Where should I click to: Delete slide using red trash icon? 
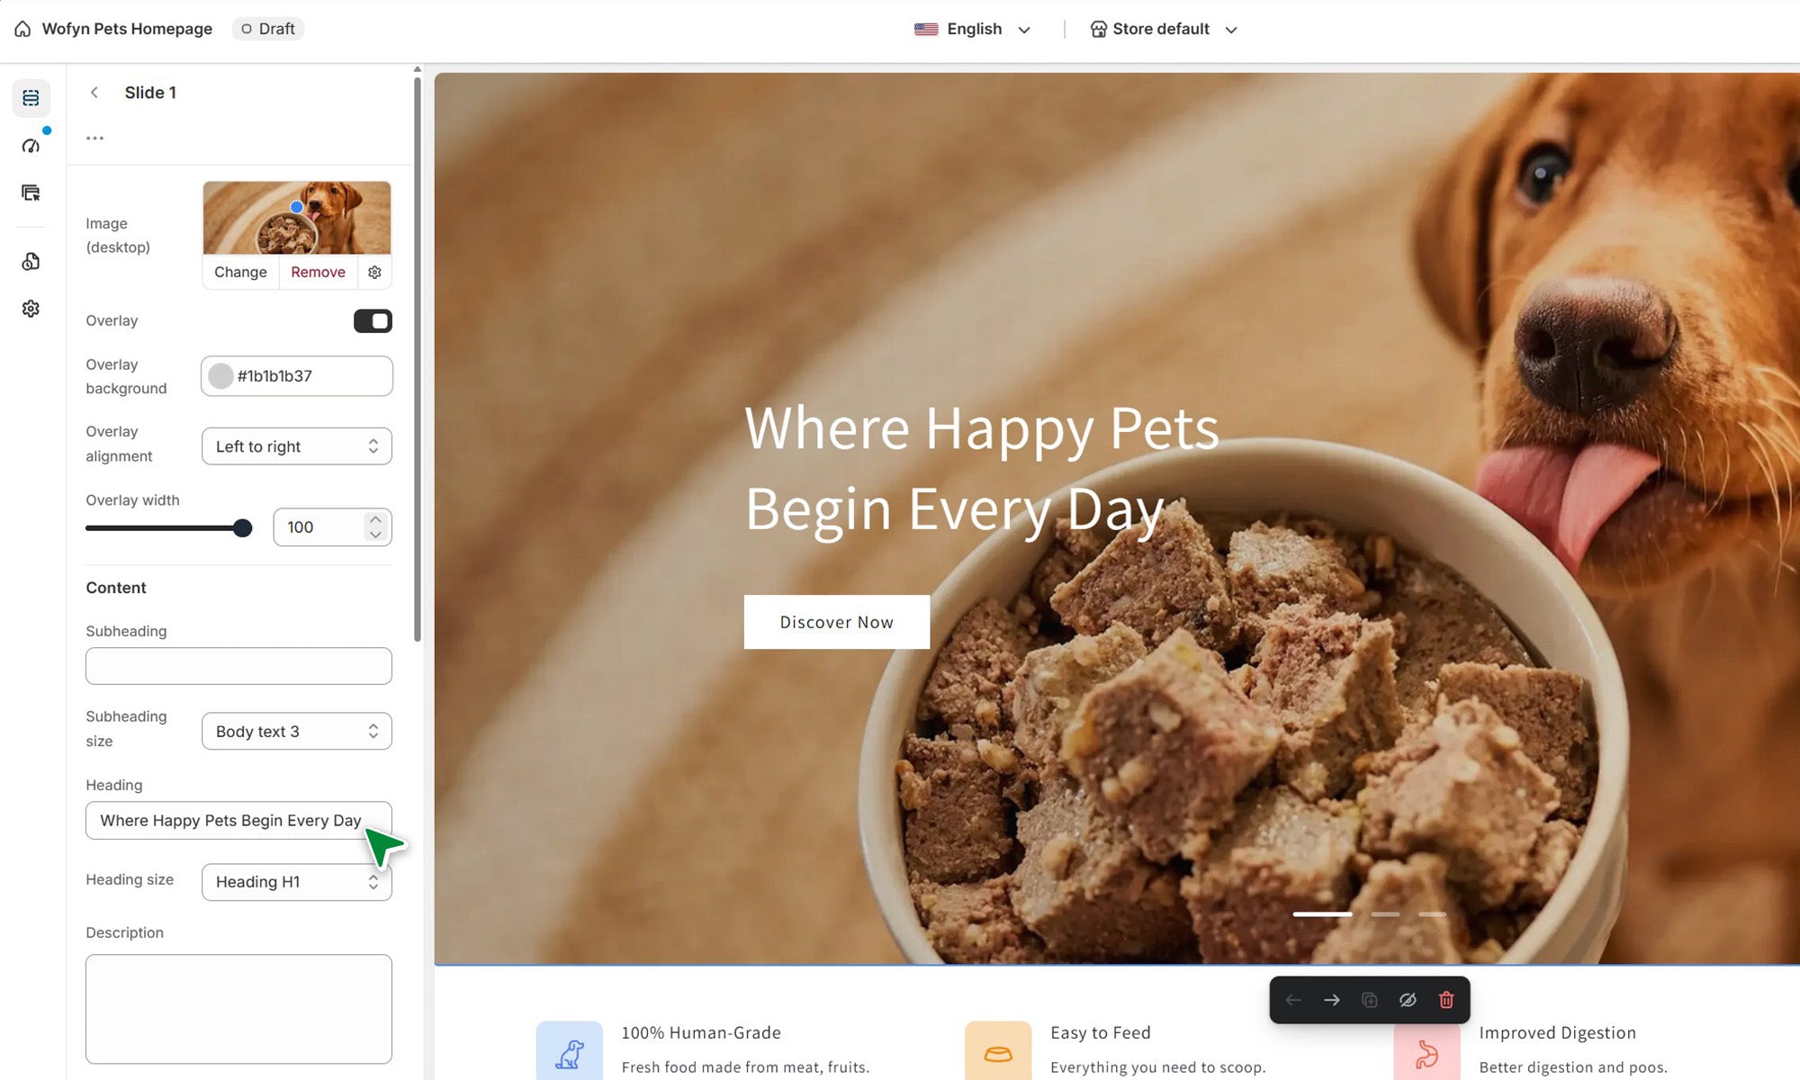click(1446, 1000)
